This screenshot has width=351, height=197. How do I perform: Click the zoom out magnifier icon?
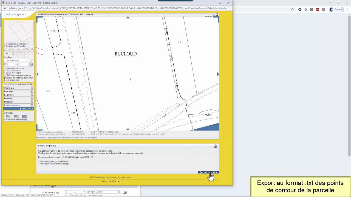point(6,50)
